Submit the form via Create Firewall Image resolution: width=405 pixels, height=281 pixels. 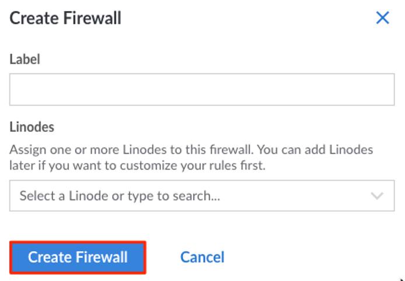pyautogui.click(x=78, y=257)
